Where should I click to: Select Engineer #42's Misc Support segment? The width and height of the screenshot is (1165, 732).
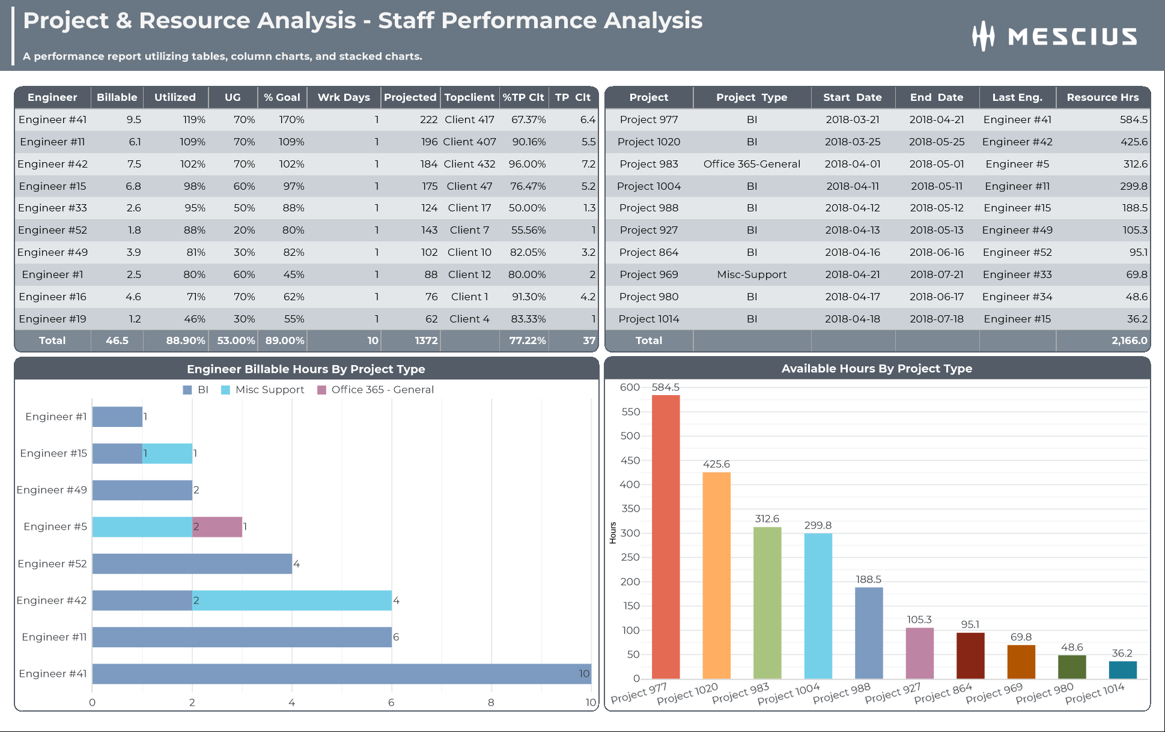[x=291, y=600]
